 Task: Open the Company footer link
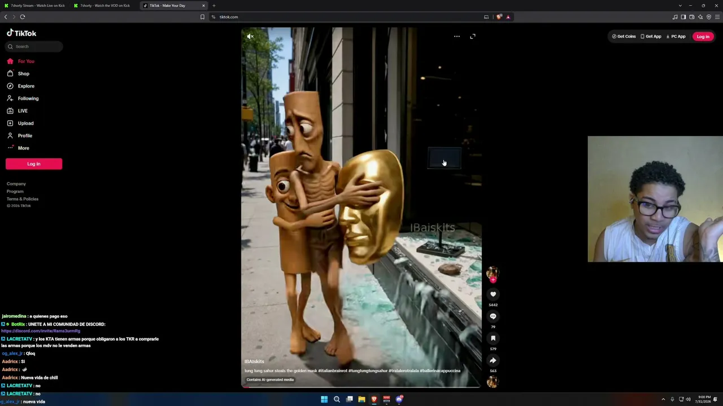[16, 184]
